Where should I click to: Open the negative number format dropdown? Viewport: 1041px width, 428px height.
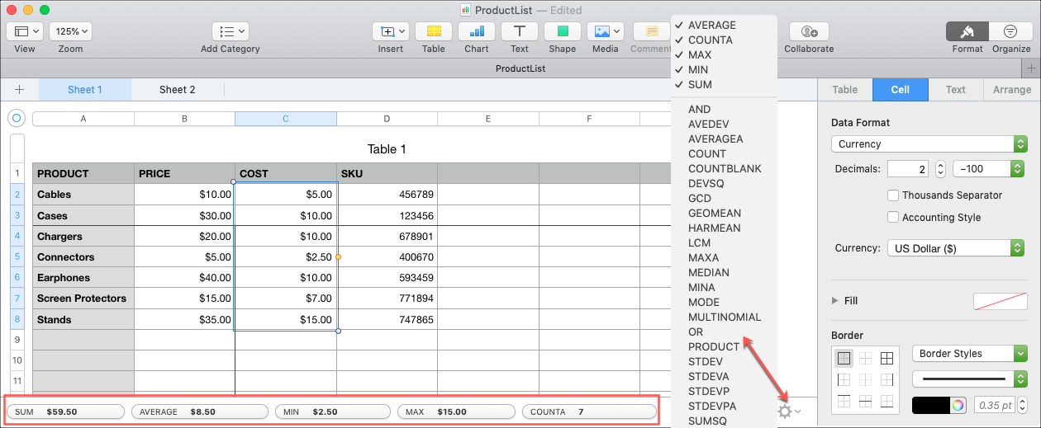pos(988,169)
